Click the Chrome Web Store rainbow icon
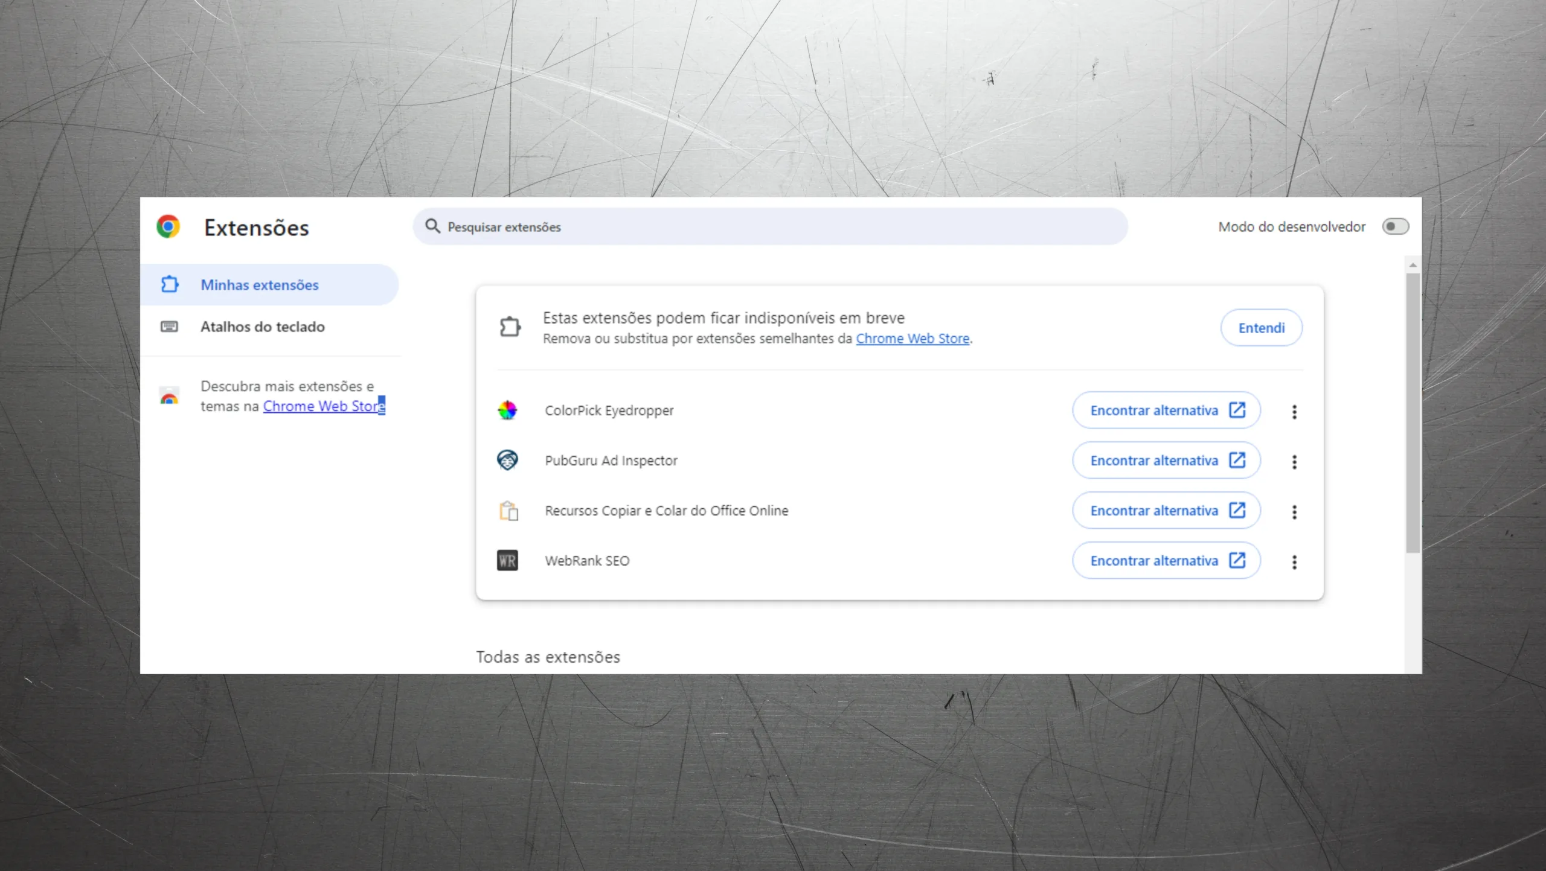This screenshot has height=871, width=1546. click(x=169, y=396)
